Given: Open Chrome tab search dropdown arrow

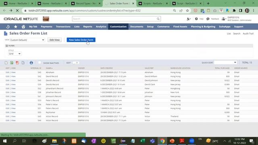Looking at the screenshot, I should coord(225,3).
